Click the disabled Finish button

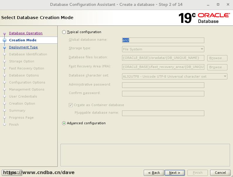point(198,173)
